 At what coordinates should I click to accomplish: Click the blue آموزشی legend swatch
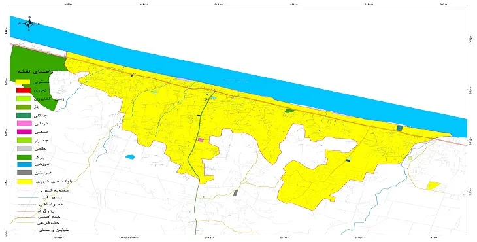[x=24, y=164]
